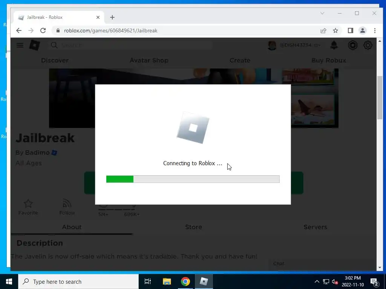Image resolution: width=386 pixels, height=289 pixels.
Task: Go forward with Chrome's forward arrow
Action: 31,30
